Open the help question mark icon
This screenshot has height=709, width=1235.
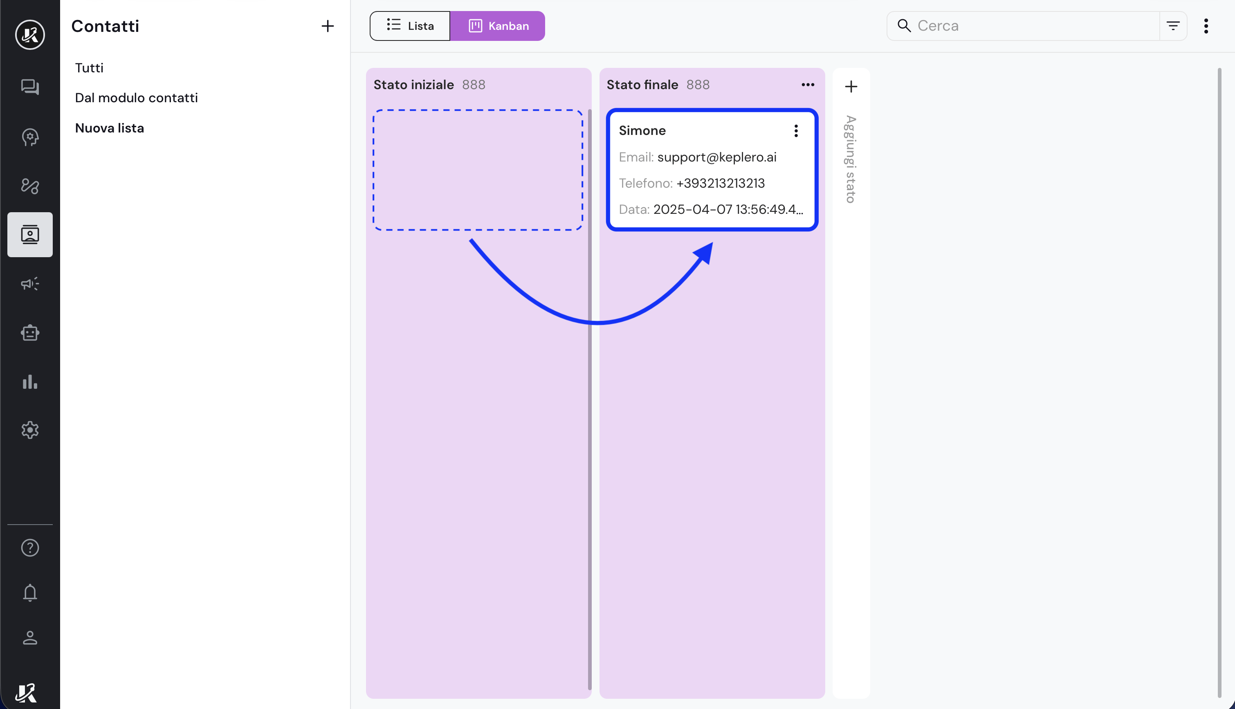pos(30,548)
